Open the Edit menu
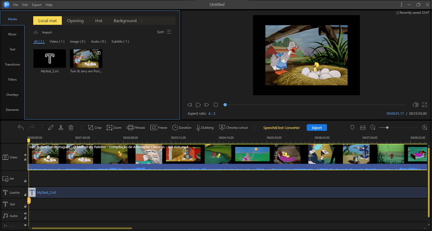432x231 pixels. [x=25, y=5]
